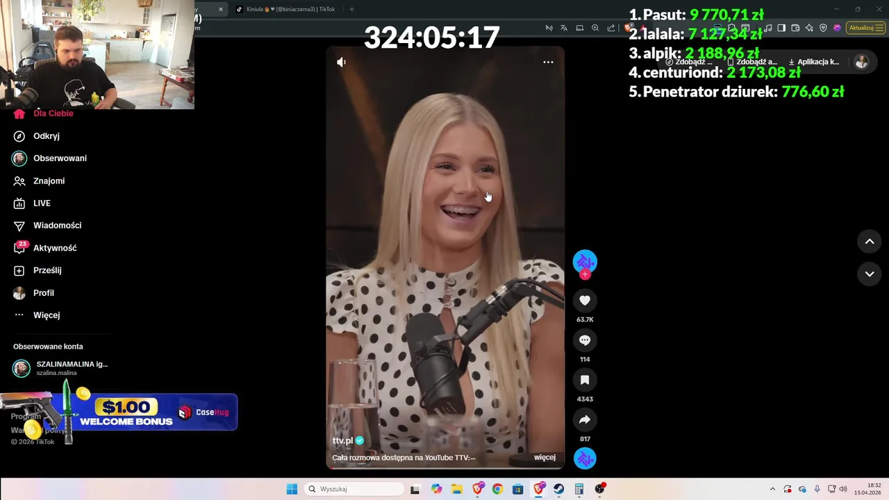Open Google Chrome from the taskbar
Screen dimensions: 889x500
497,489
